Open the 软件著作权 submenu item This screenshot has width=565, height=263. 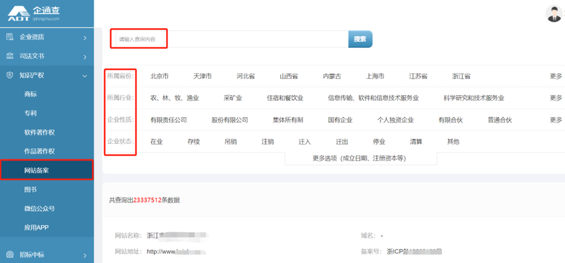(x=40, y=133)
